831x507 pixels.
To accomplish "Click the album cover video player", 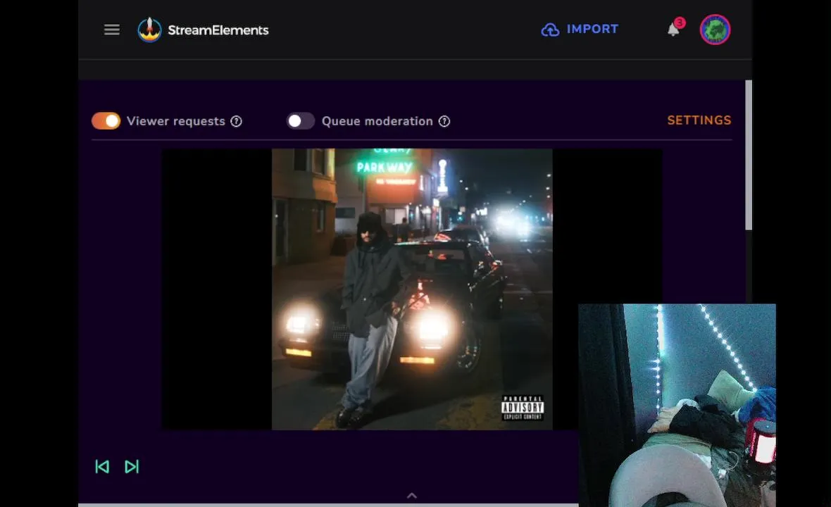I will 412,289.
